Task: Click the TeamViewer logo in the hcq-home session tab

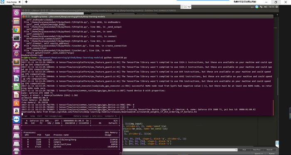Action: pos(2,2)
